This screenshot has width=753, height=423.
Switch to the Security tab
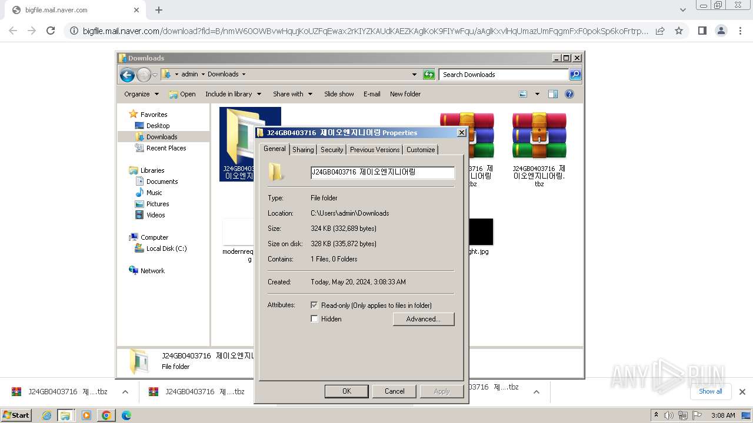point(332,150)
